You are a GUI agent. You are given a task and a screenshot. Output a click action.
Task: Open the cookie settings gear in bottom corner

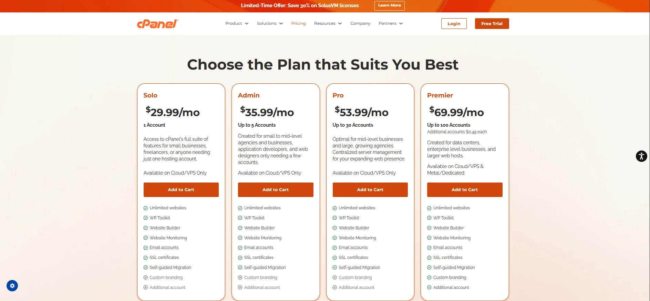(x=12, y=286)
